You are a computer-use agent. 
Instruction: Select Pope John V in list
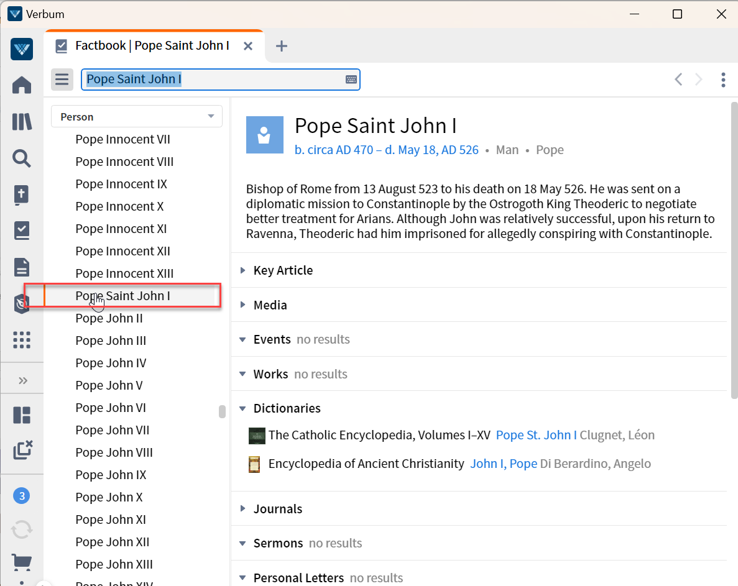pyautogui.click(x=109, y=385)
